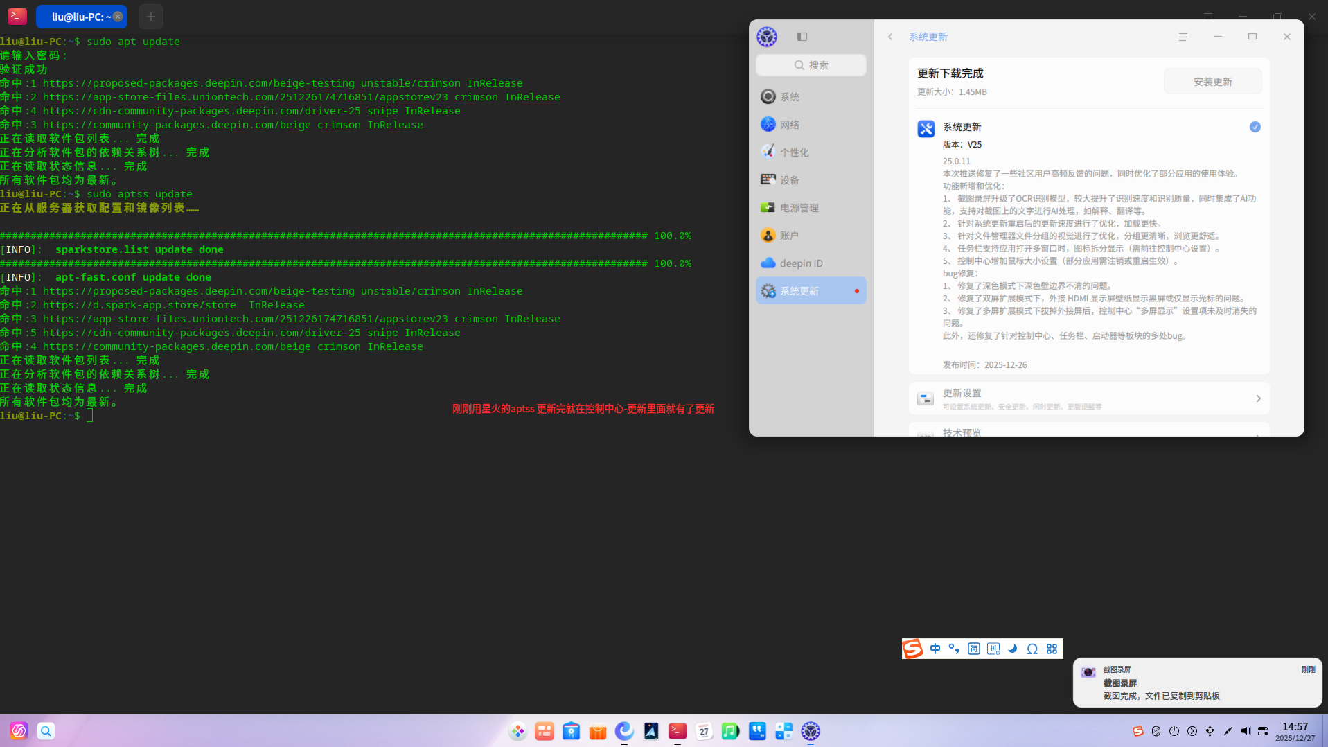The width and height of the screenshot is (1328, 747).
Task: Toggle punctuation mode on Sogou input bar
Action: coord(954,649)
